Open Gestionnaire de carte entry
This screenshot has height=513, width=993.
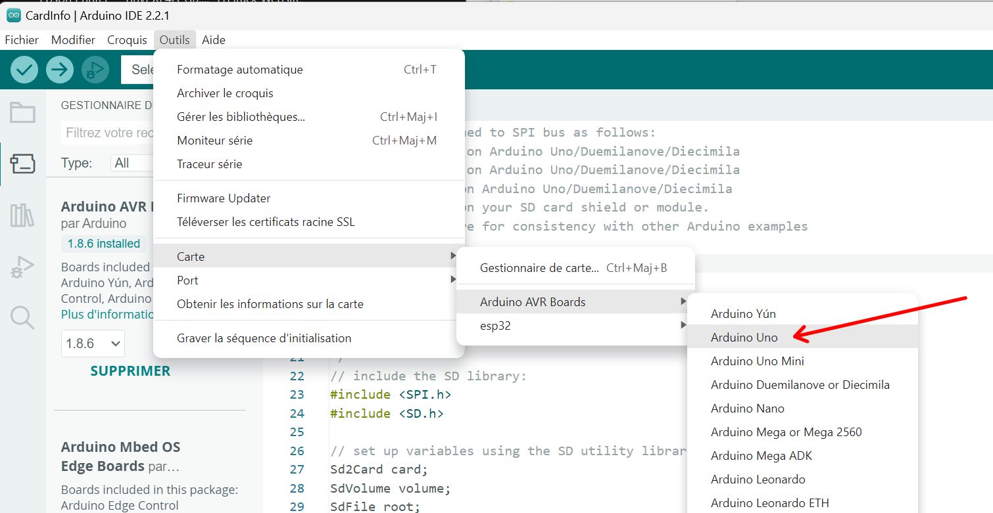click(x=575, y=268)
